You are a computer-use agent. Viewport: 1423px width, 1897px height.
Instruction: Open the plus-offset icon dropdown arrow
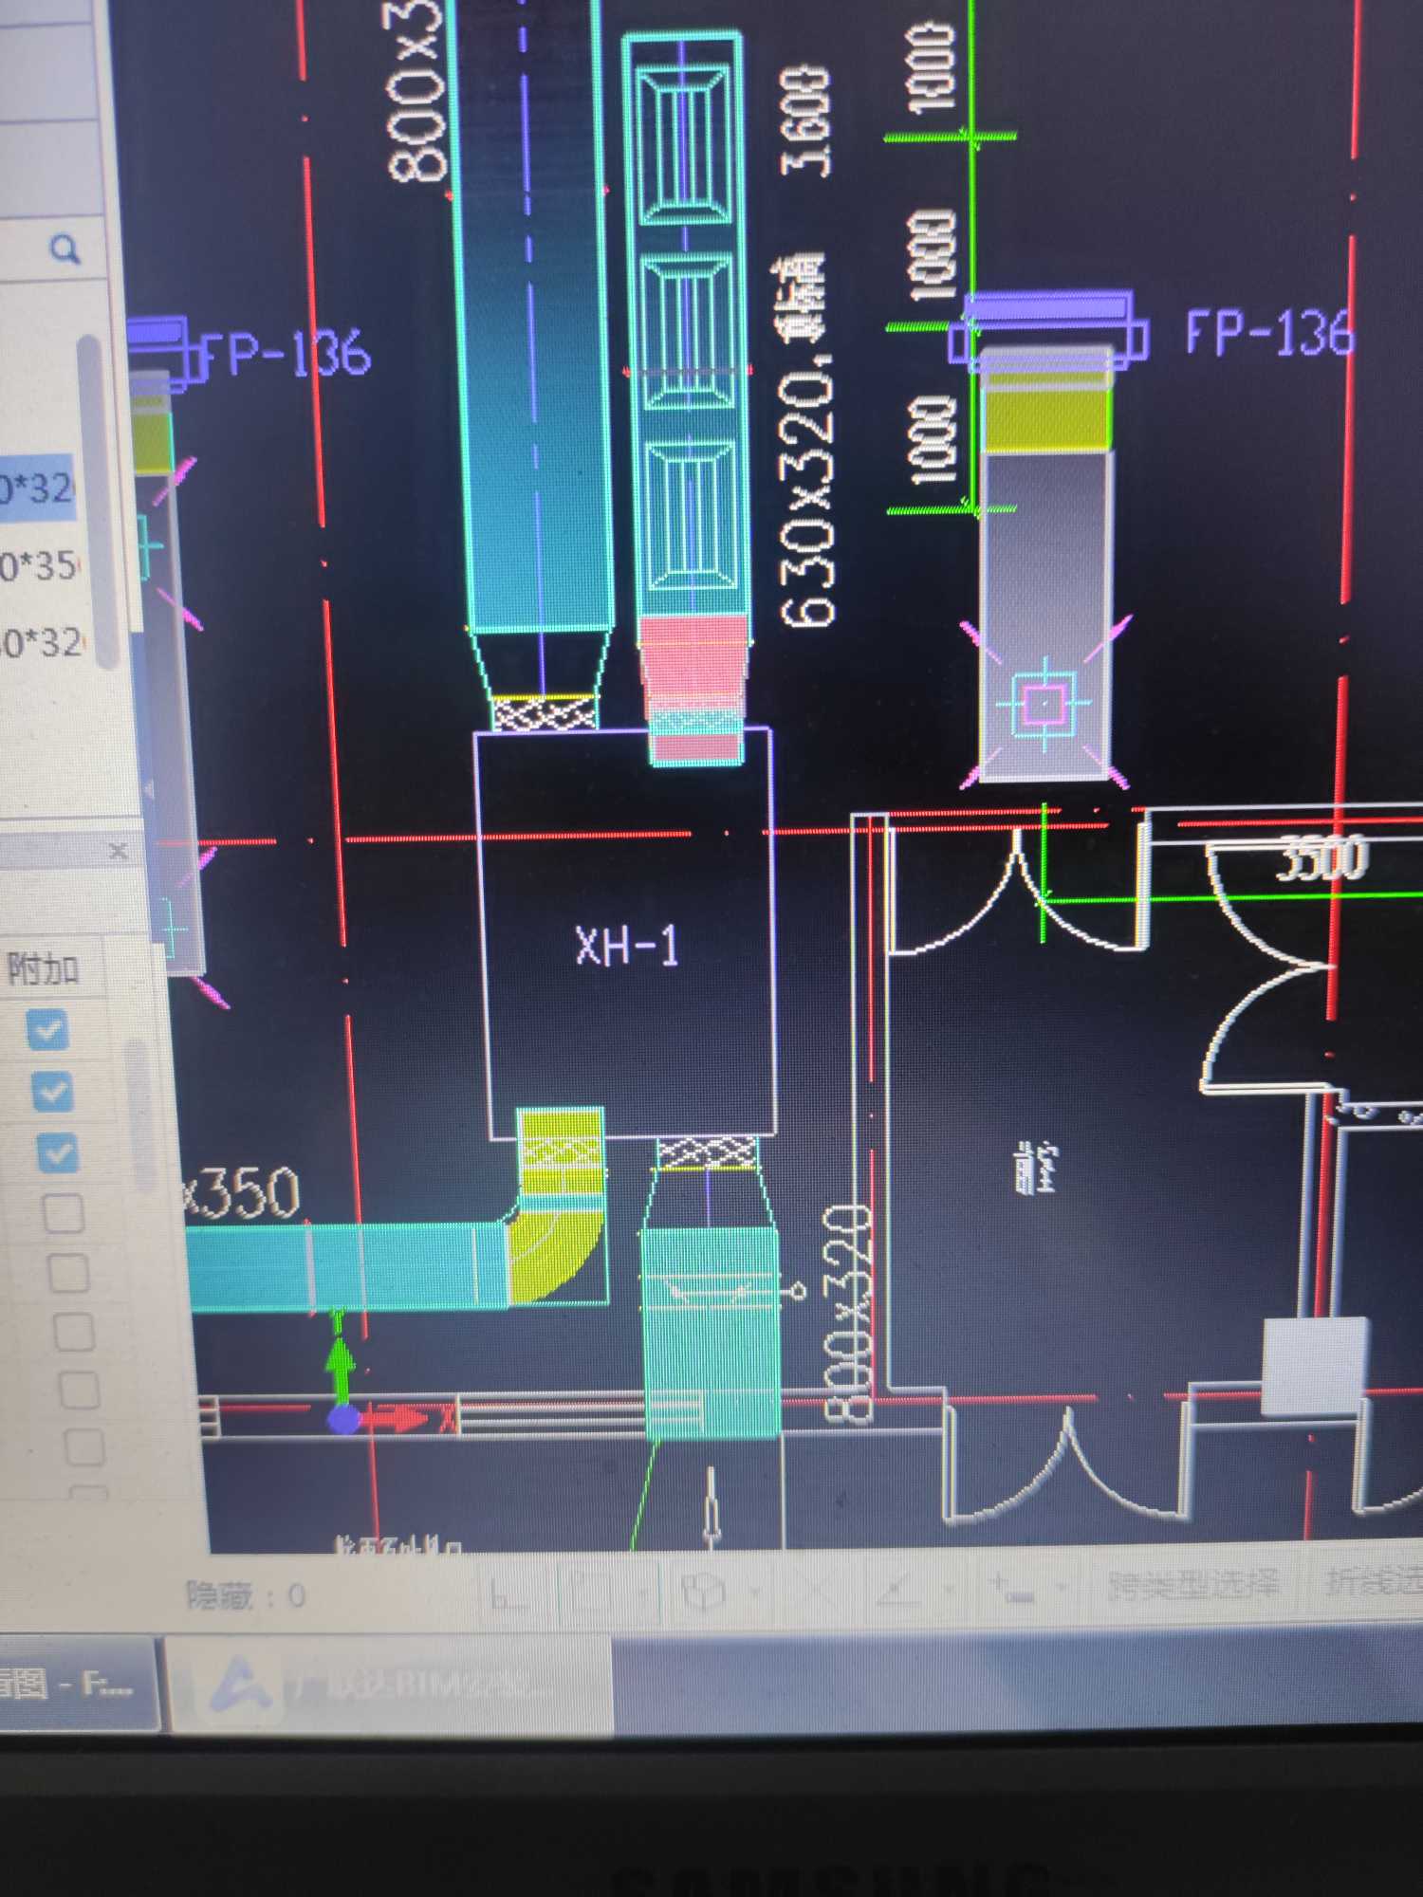tap(1063, 1585)
